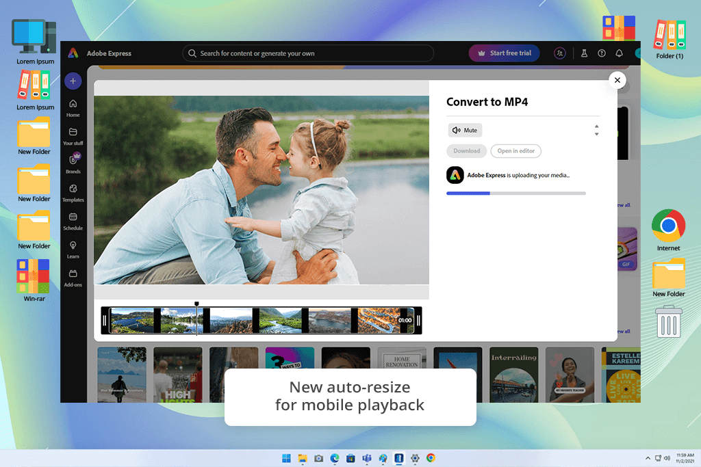This screenshot has width=701, height=467.
Task: Open Your stuff in the sidebar
Action: 73,136
